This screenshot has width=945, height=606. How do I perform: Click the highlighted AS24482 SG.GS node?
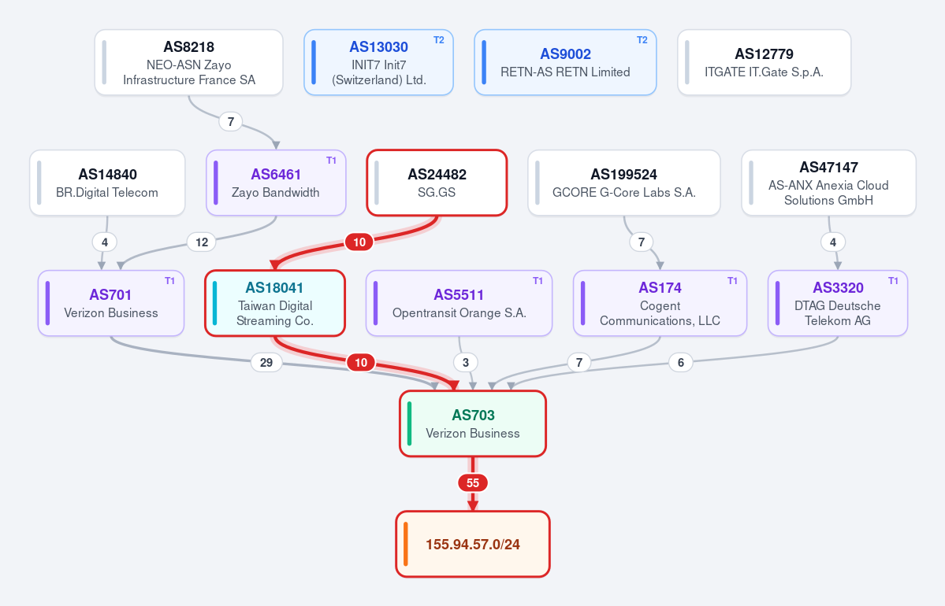437,183
